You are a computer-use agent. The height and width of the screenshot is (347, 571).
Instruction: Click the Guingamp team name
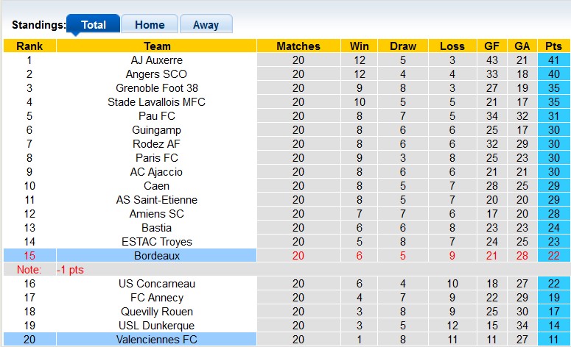[x=157, y=130]
